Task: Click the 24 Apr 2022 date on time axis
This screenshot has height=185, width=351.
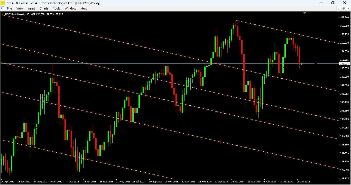Action: pyautogui.click(x=7, y=182)
